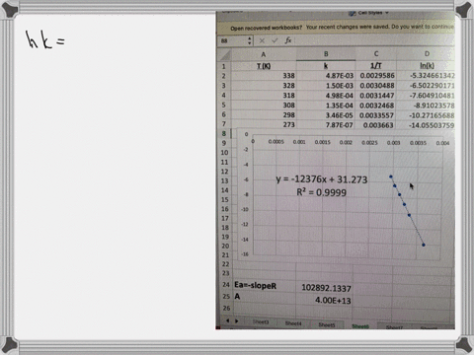Select cell containing 318
This screenshot has height=355, width=474.
click(x=264, y=96)
